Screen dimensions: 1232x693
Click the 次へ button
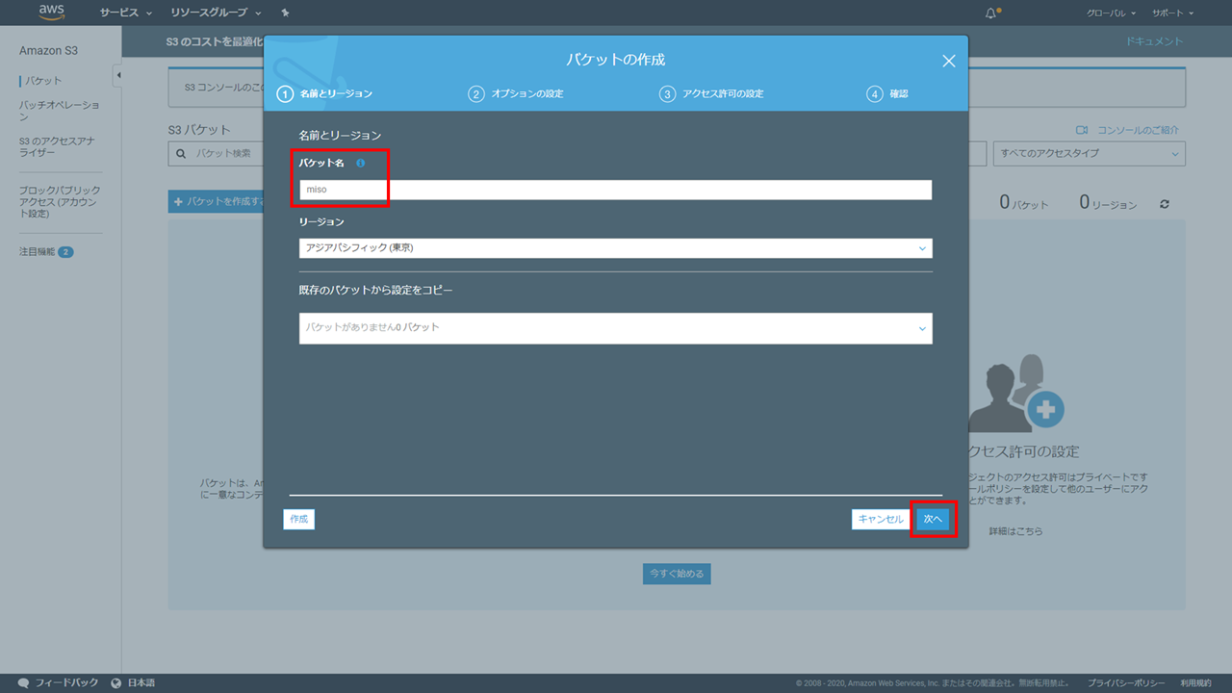[933, 519]
